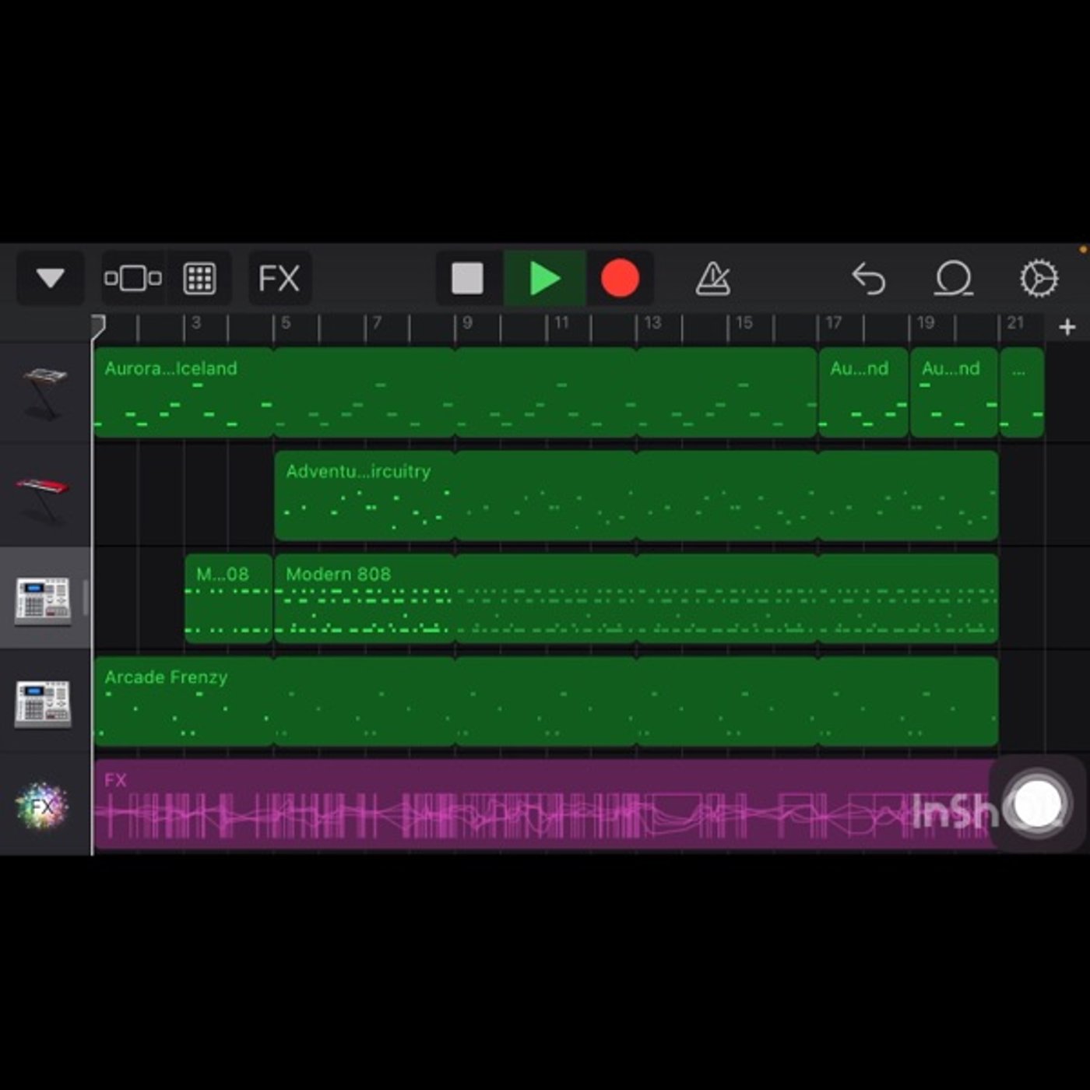This screenshot has height=1090, width=1090.
Task: Select the Modern 808 drum machine track icon
Action: 44,599
